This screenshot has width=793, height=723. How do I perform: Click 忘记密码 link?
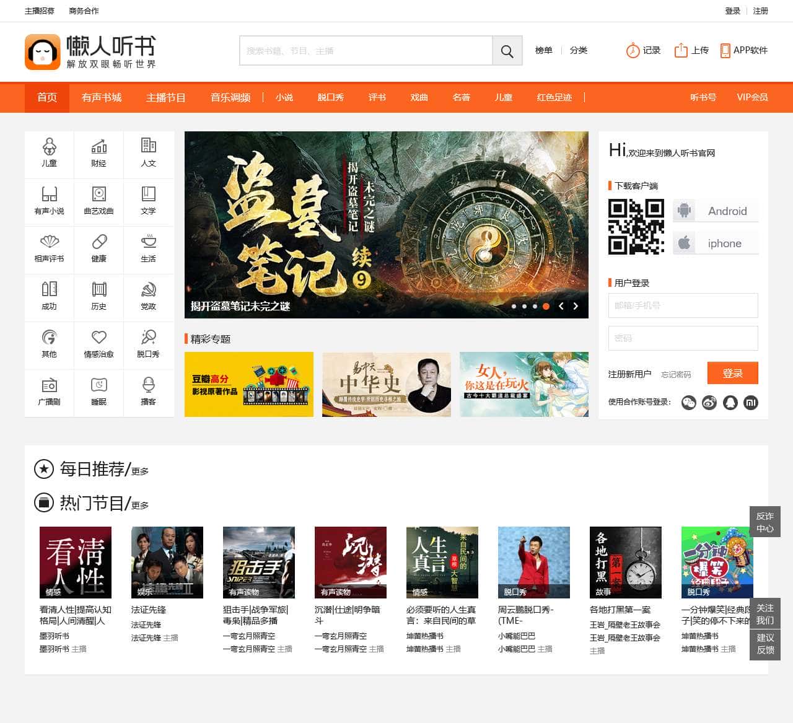click(676, 374)
